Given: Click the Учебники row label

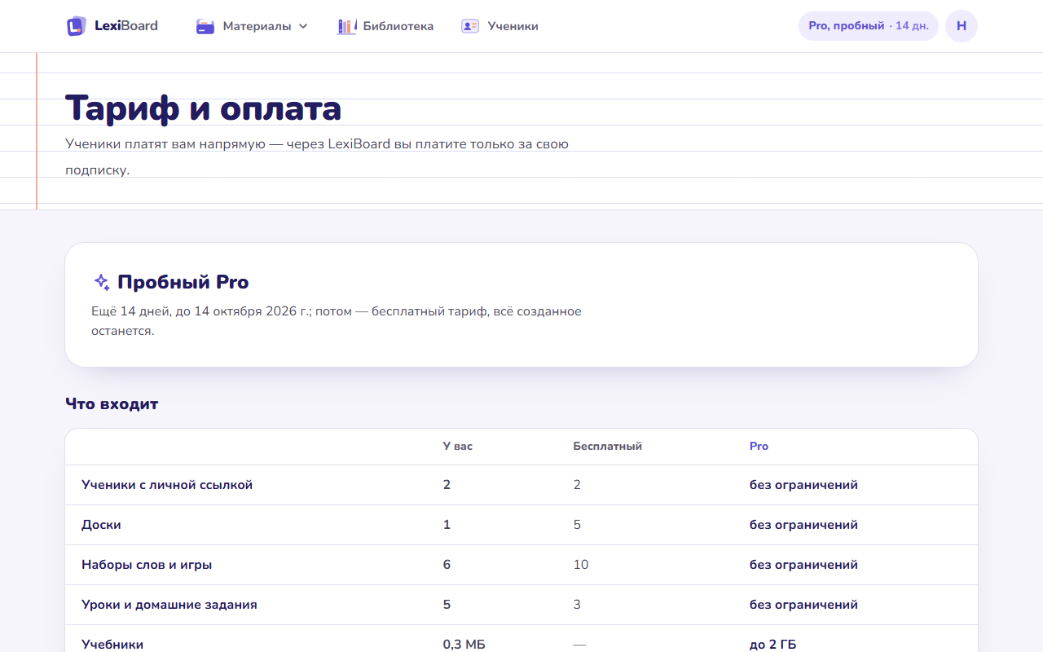Looking at the screenshot, I should [x=112, y=645].
